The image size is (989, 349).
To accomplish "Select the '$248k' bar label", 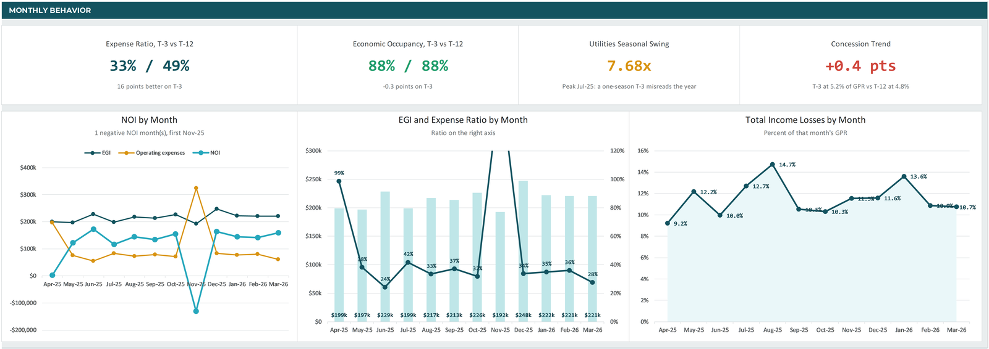I will 524,315.
